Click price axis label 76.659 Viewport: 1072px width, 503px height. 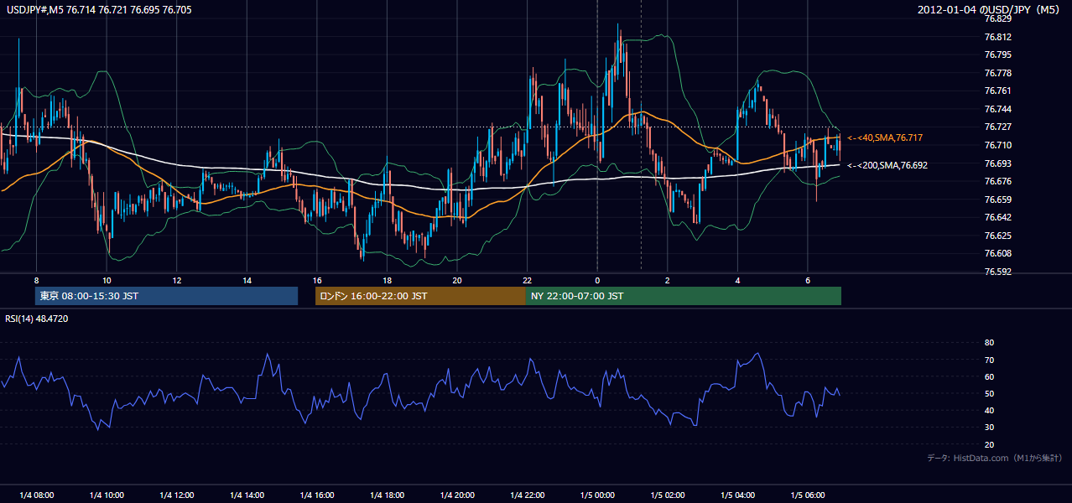point(999,200)
